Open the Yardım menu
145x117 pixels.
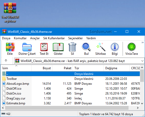(91, 38)
